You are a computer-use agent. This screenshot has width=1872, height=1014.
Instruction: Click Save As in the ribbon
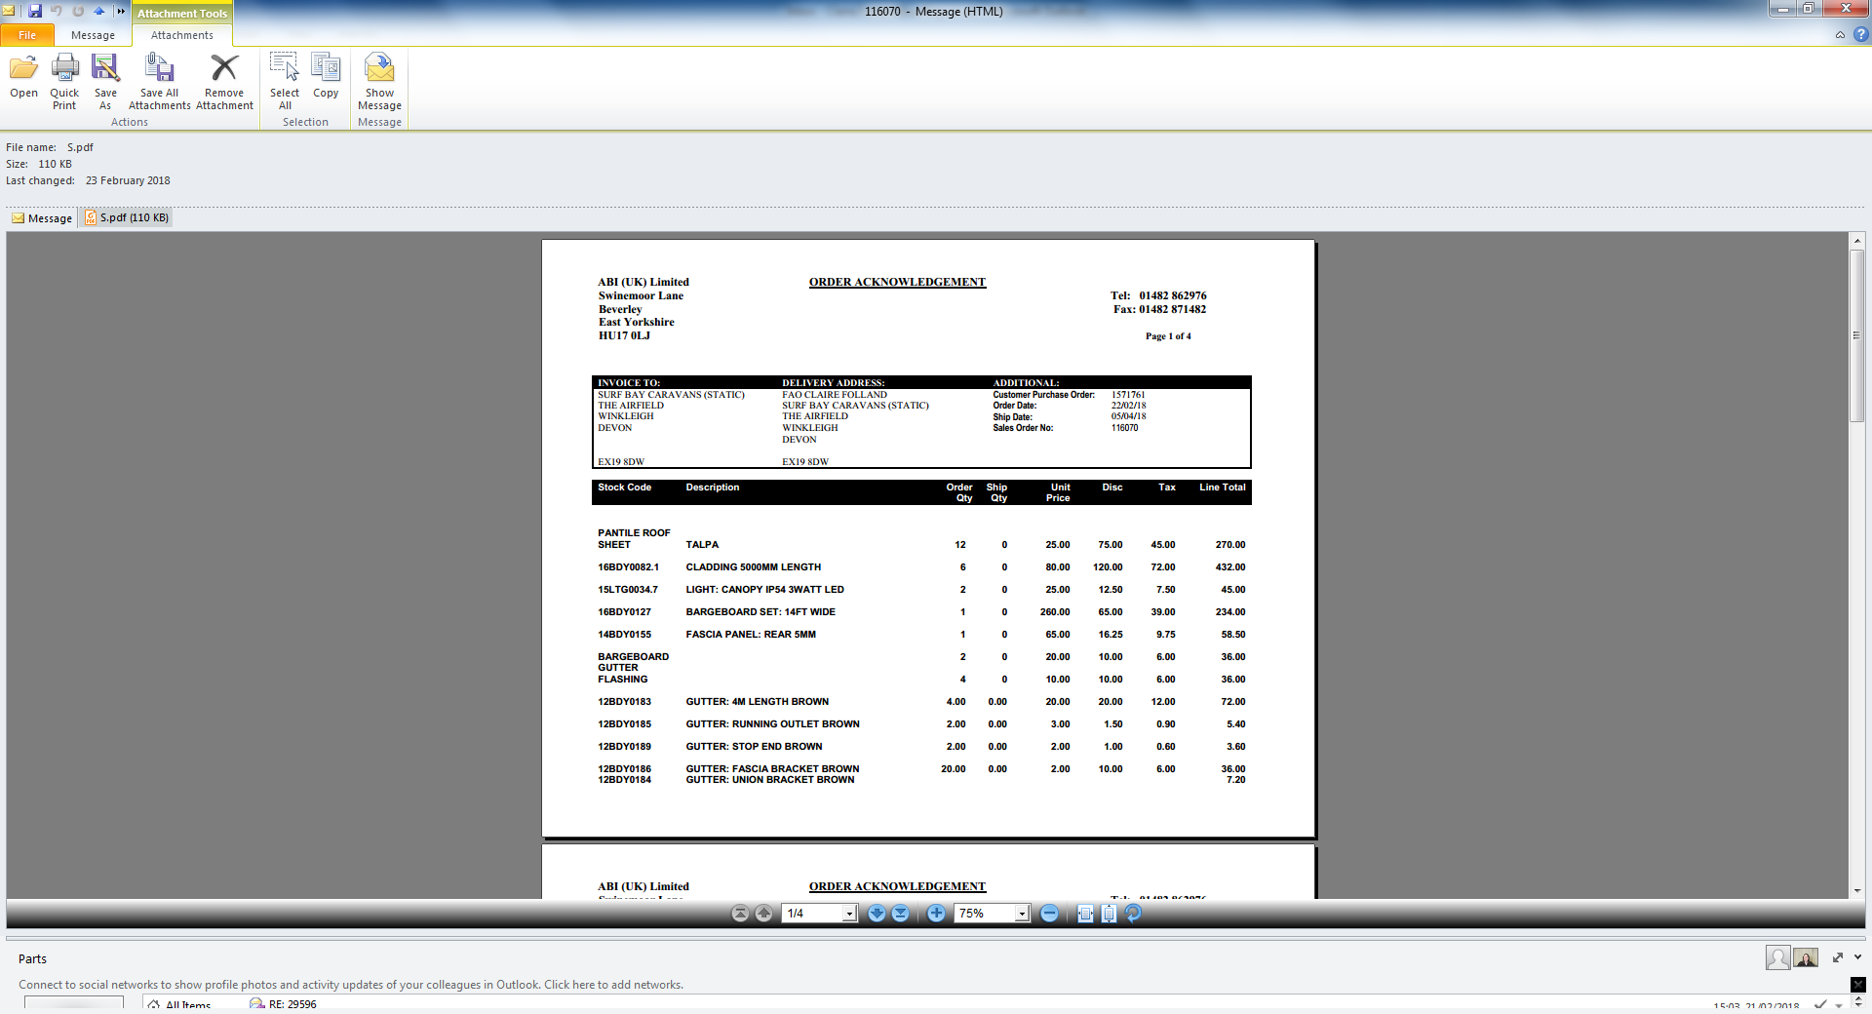(x=105, y=82)
